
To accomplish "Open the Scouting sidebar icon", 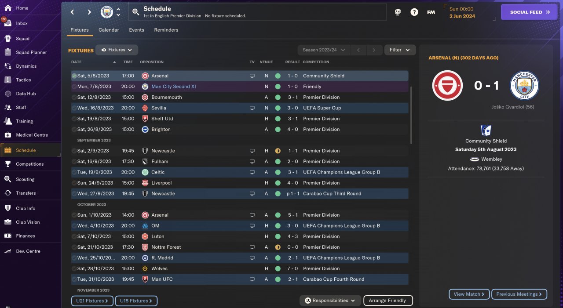I will [7, 179].
